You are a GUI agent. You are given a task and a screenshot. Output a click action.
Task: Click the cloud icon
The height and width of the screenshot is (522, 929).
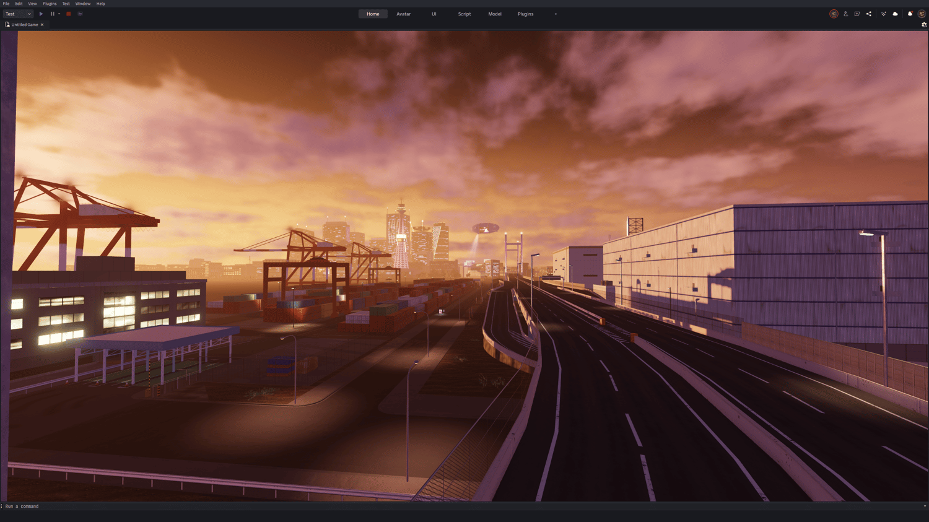896,14
